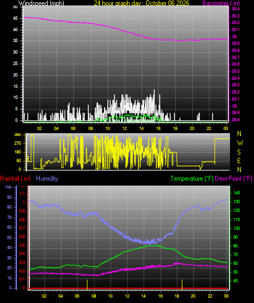Viewport: 254px width, 303px height.
Task: Click 29.3 on the barometer axis
Action: (235, 85)
